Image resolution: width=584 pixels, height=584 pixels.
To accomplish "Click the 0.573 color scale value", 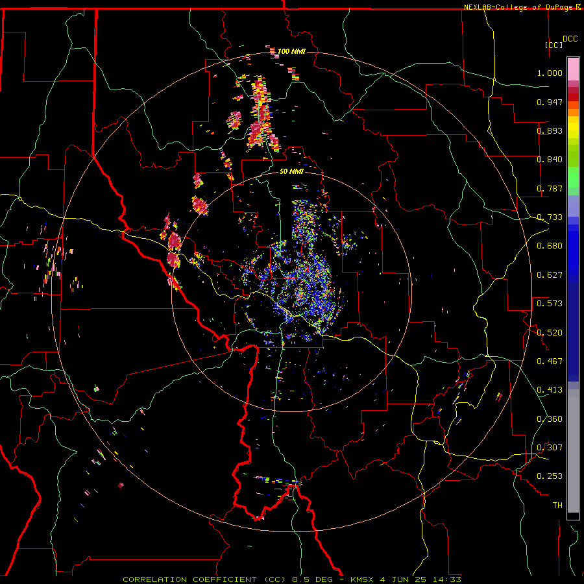I will point(550,304).
